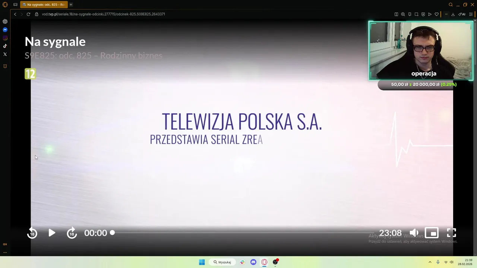Click the pin icon in address bar

410,14
